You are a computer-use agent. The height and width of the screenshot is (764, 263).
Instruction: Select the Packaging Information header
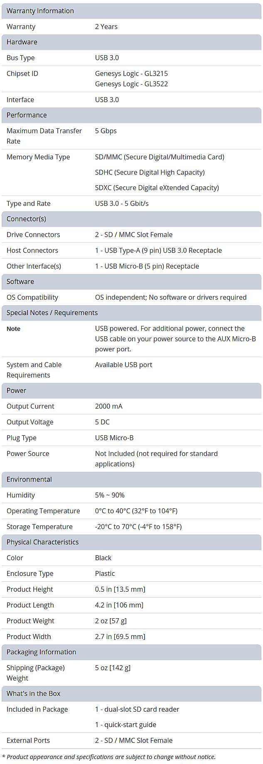[41, 652]
